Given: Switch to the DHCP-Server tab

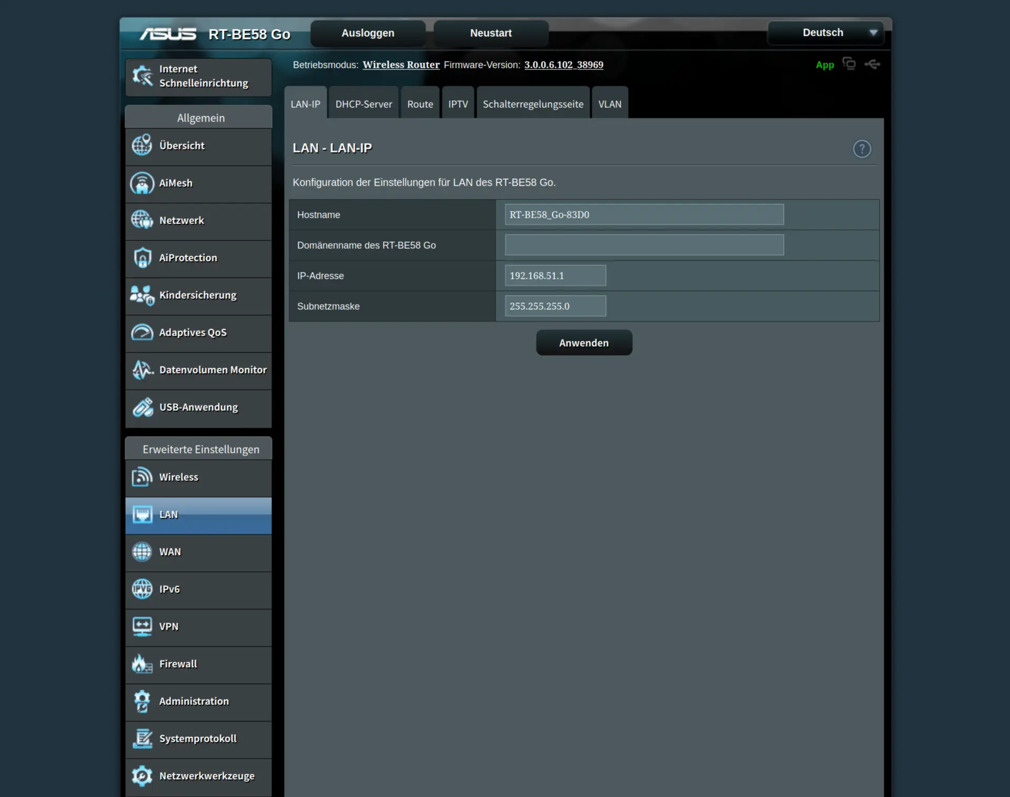Looking at the screenshot, I should pos(363,104).
